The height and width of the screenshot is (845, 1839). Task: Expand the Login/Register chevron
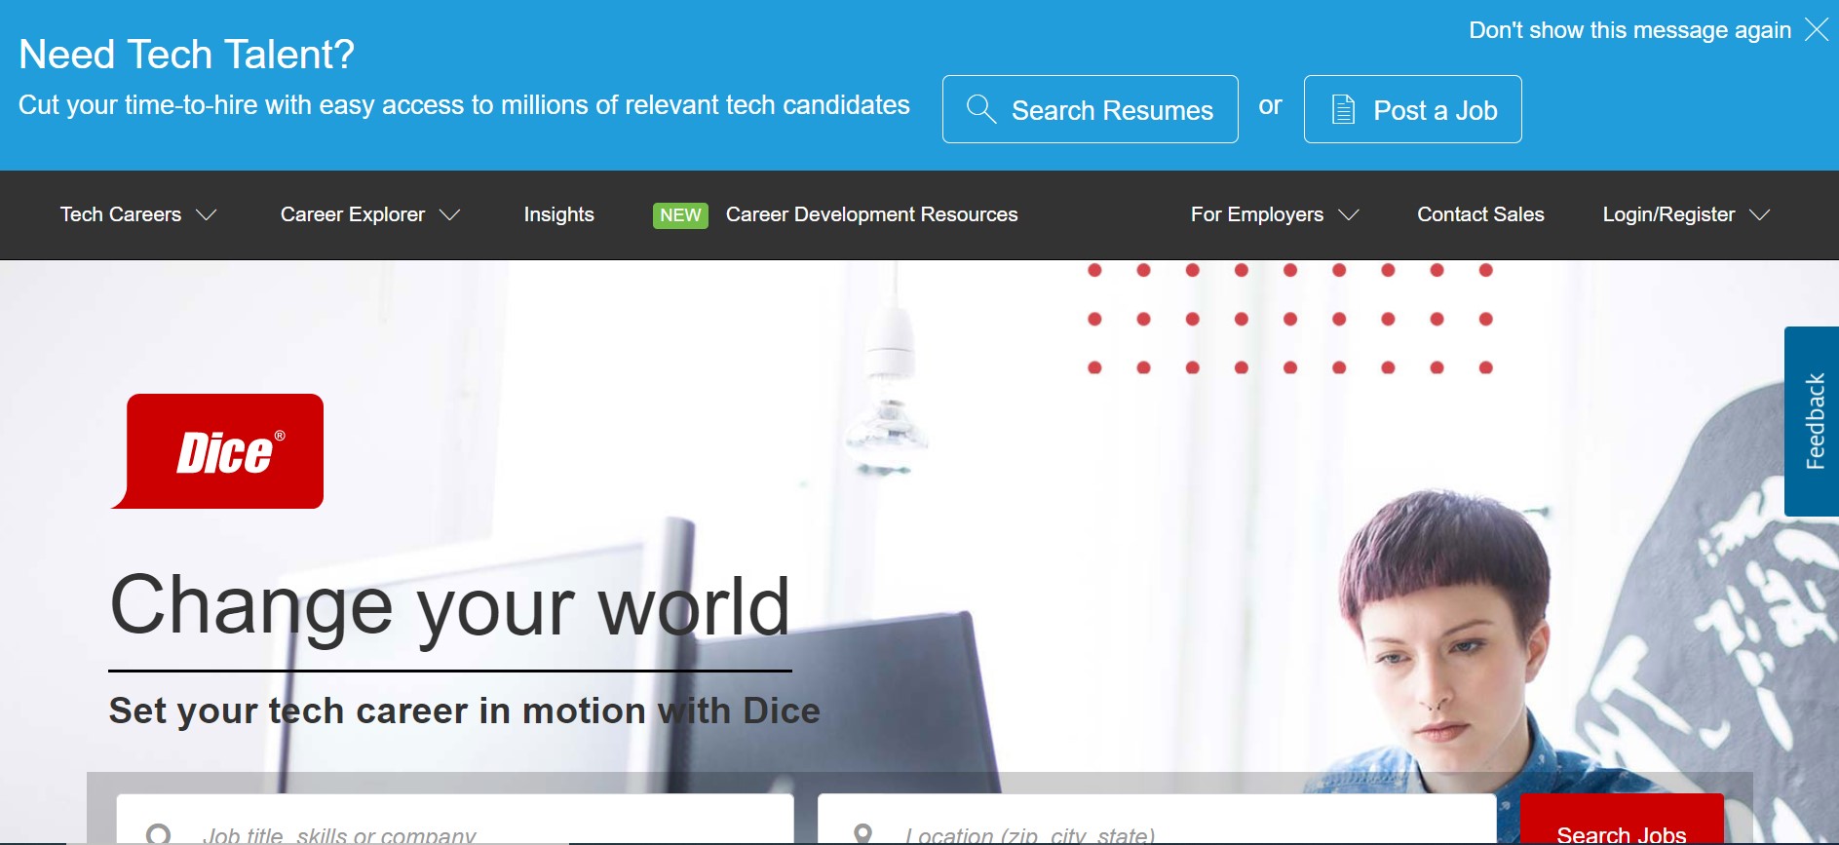[x=1759, y=214]
